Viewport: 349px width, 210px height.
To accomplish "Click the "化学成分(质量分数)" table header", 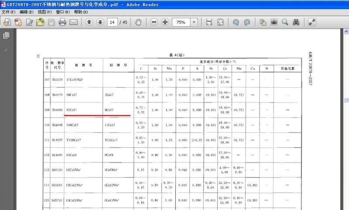I will 218,61.
